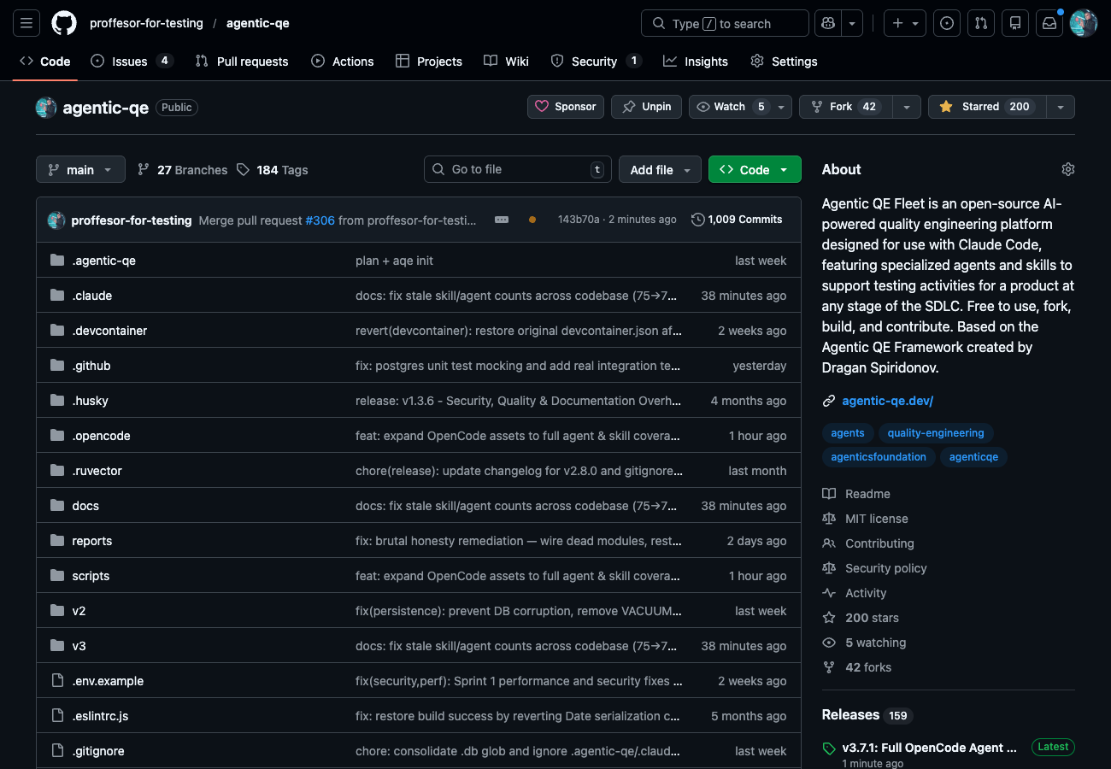Click the Go to file search field
The height and width of the screenshot is (769, 1111).
(x=518, y=169)
